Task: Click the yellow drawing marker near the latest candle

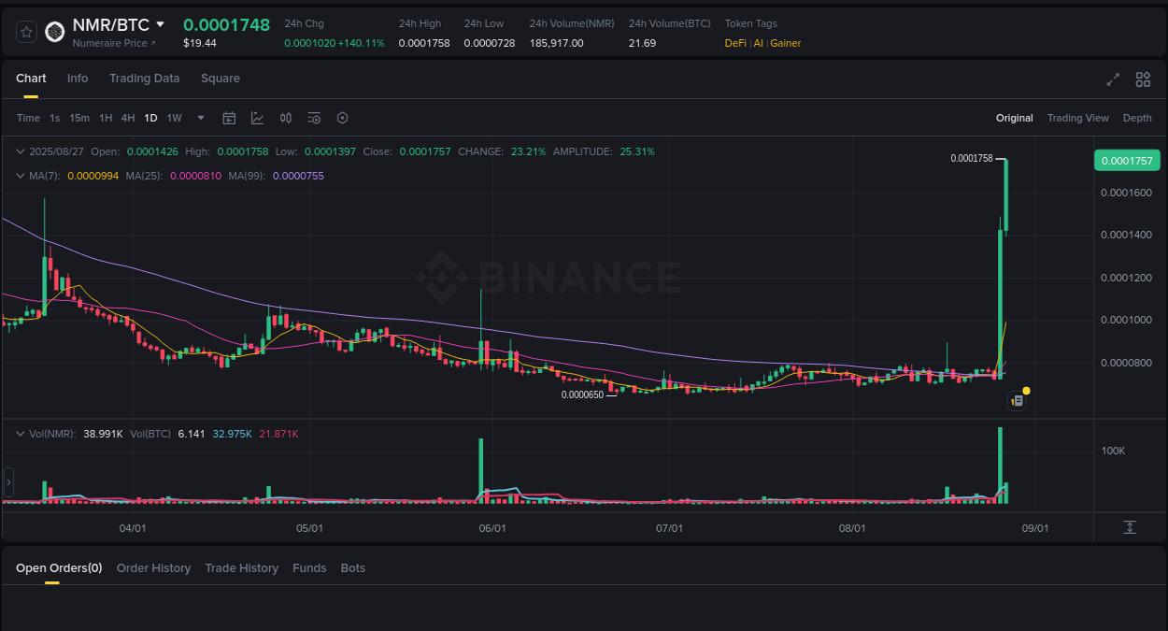Action: (1025, 389)
